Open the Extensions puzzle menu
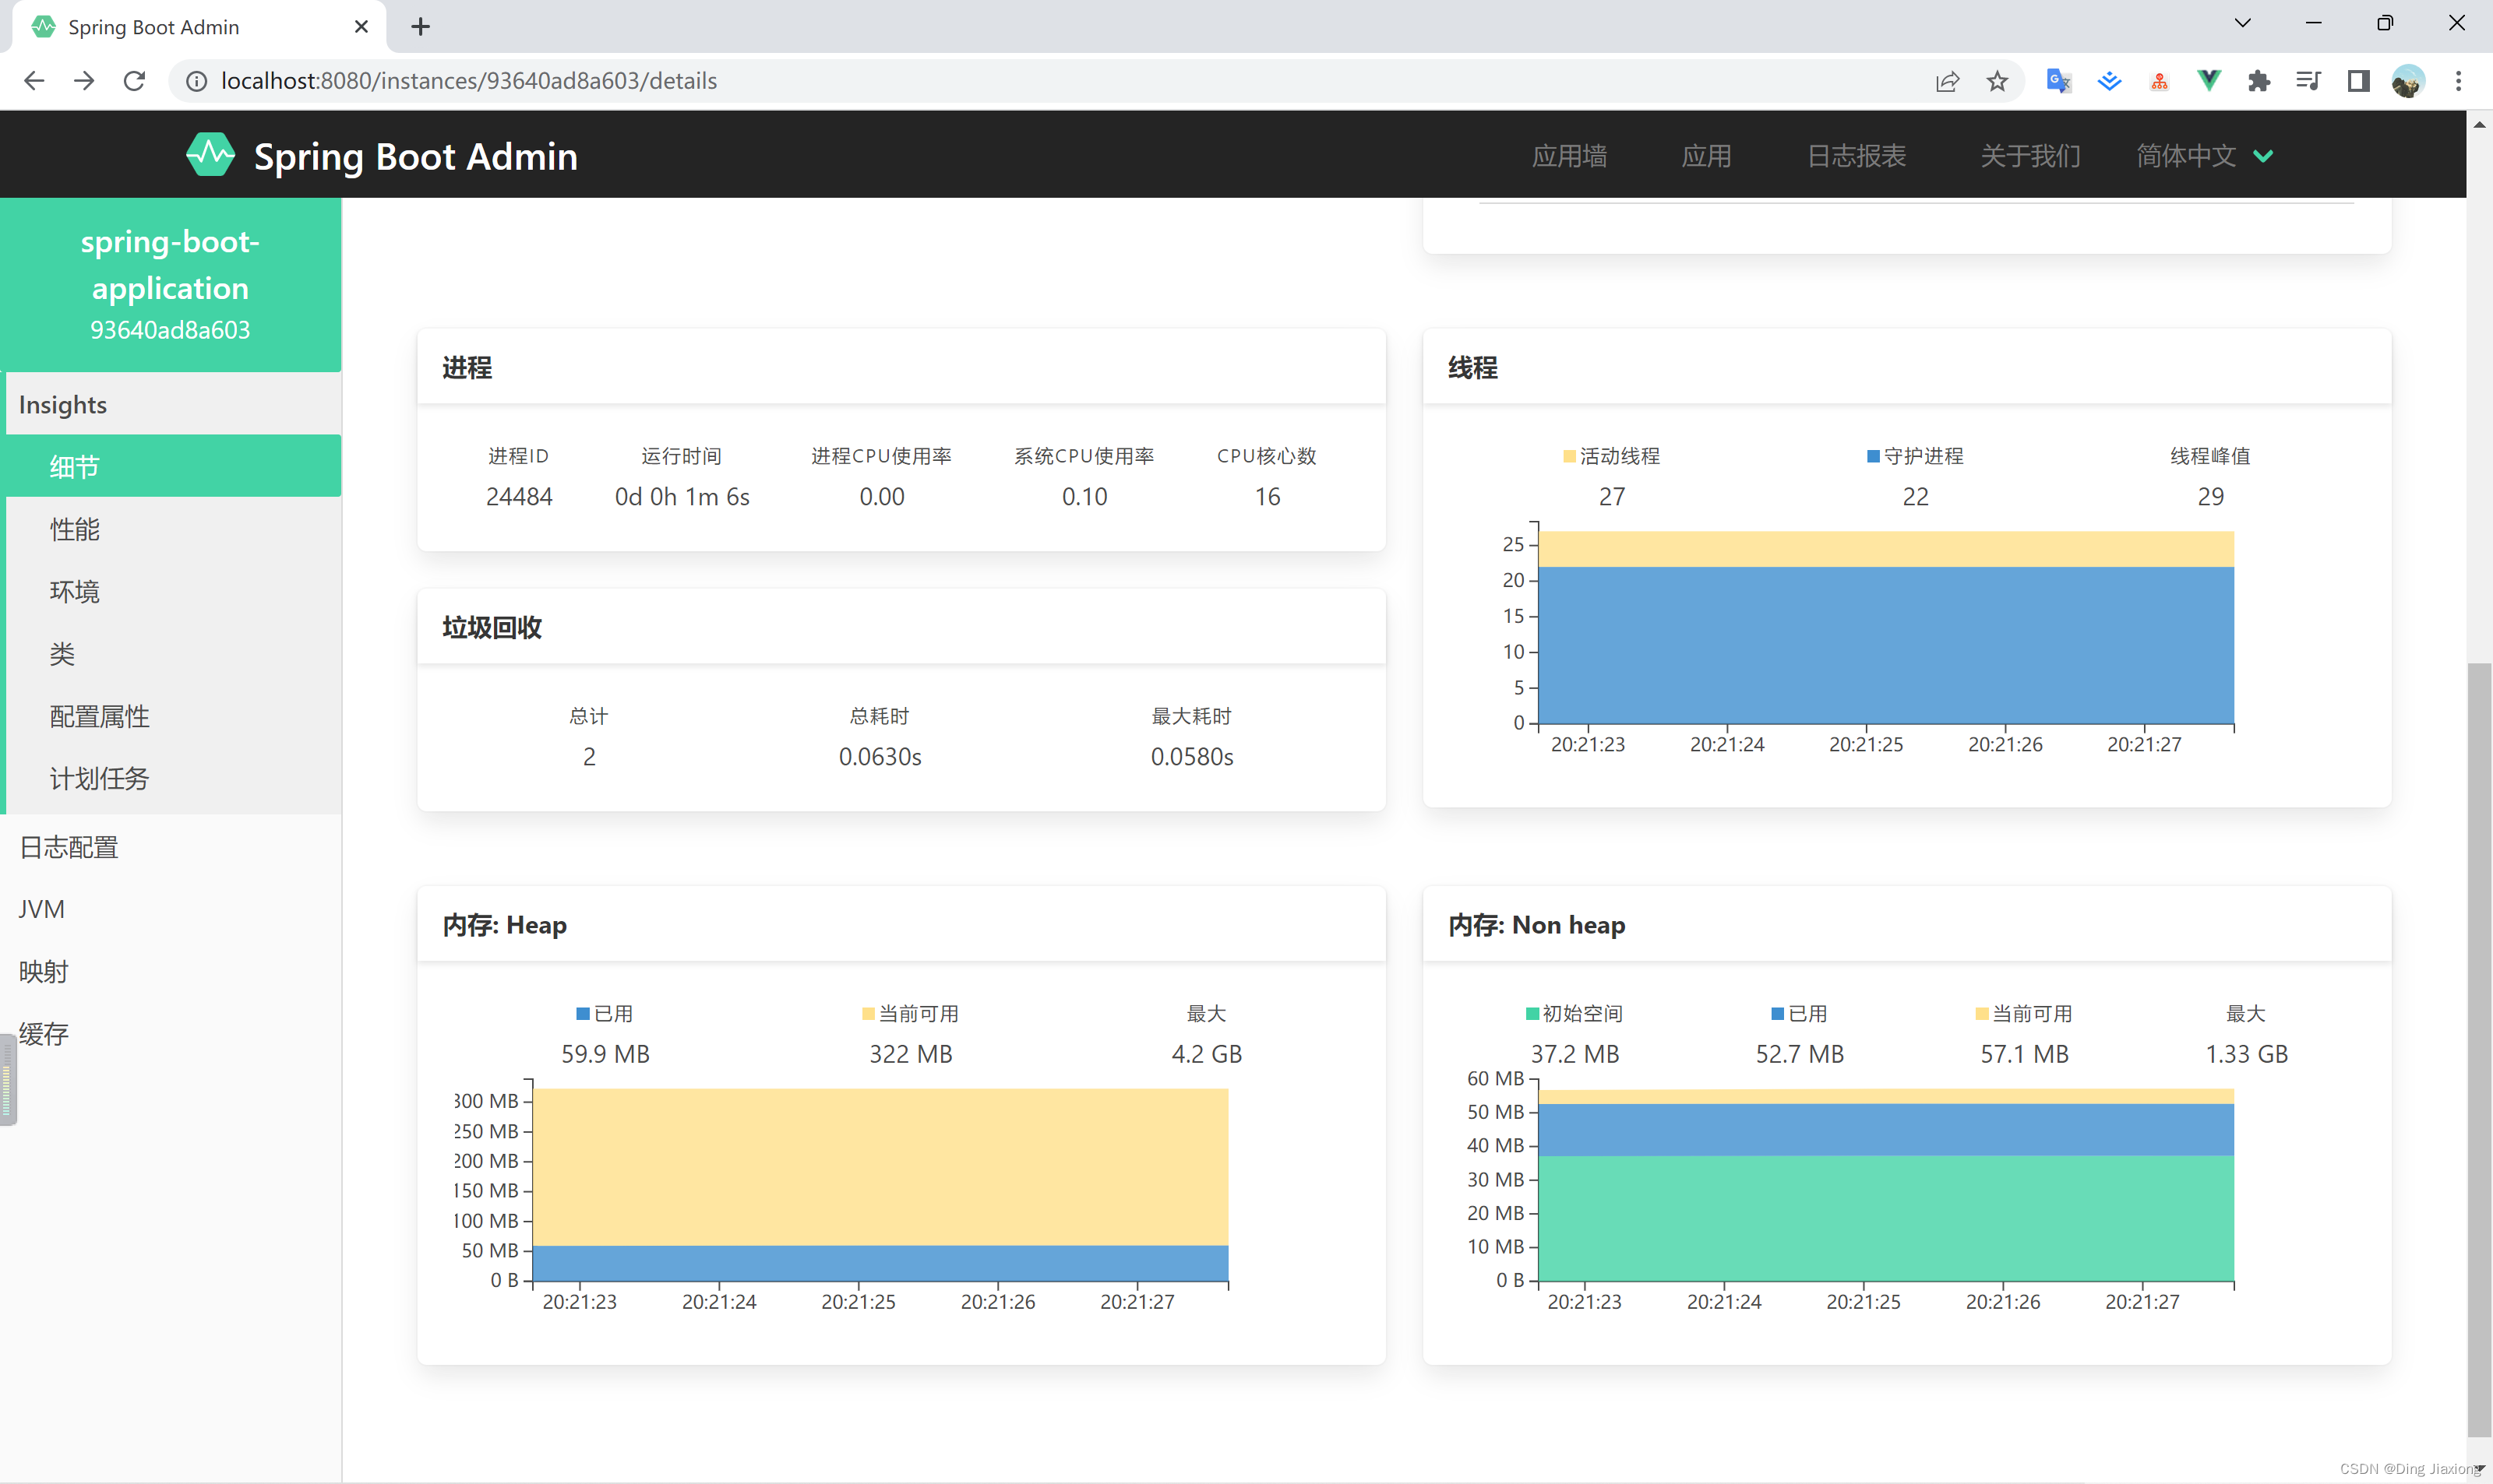The height and width of the screenshot is (1484, 2493). pos(2259,81)
